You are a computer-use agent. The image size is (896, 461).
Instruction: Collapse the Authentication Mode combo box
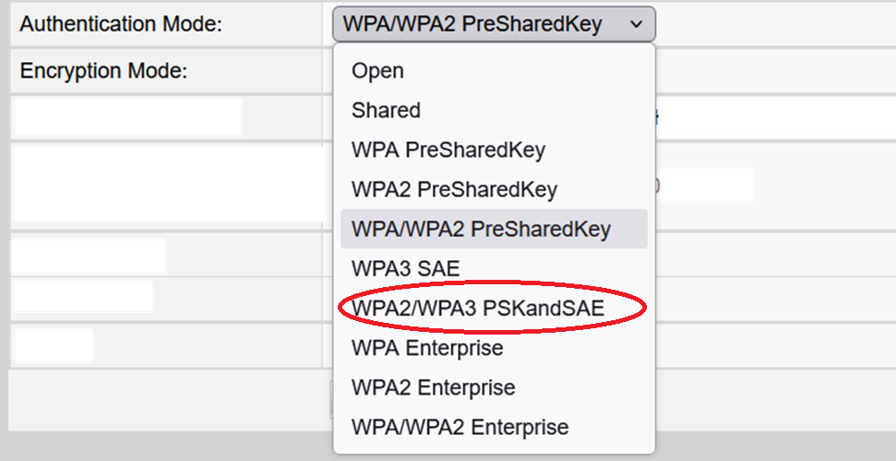tap(494, 24)
